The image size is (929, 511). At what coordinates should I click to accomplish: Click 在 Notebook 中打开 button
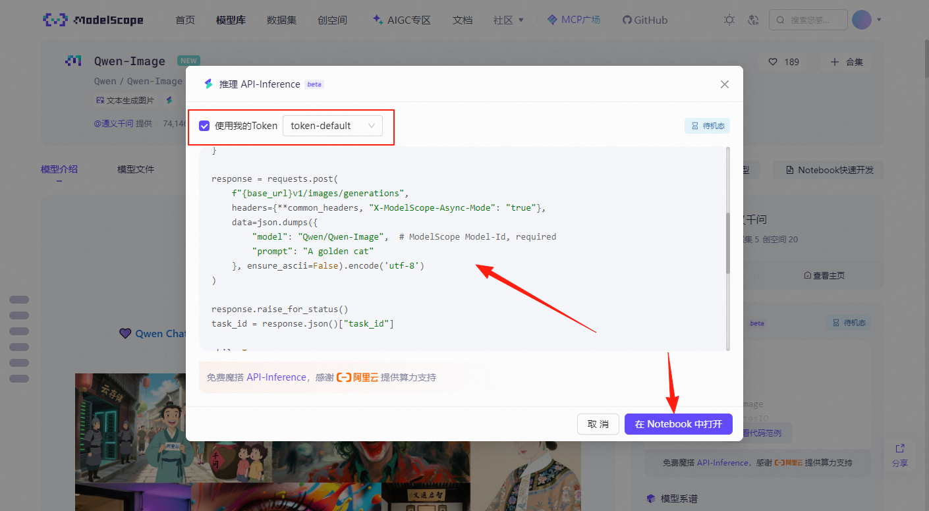point(679,424)
